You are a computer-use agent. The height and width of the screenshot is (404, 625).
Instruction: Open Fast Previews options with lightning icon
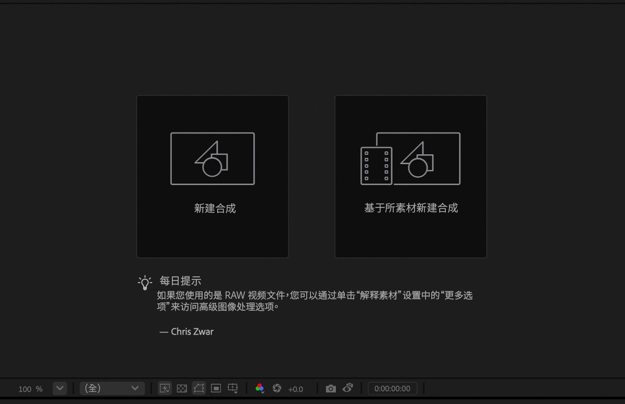coord(165,388)
